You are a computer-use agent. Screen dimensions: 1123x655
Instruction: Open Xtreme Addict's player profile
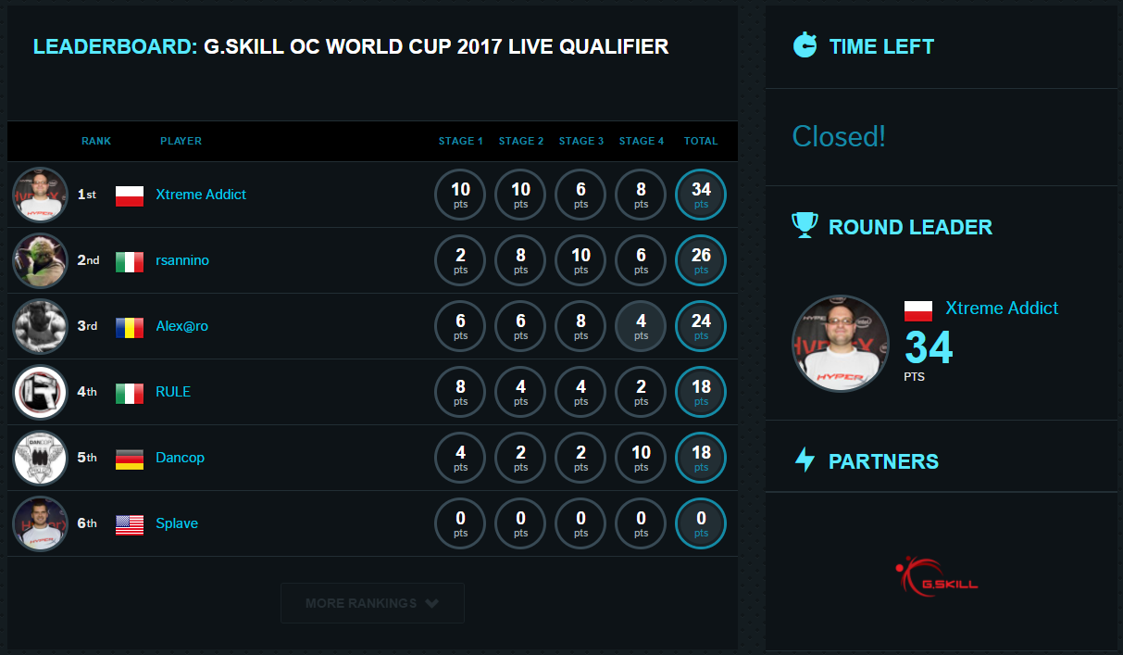201,195
